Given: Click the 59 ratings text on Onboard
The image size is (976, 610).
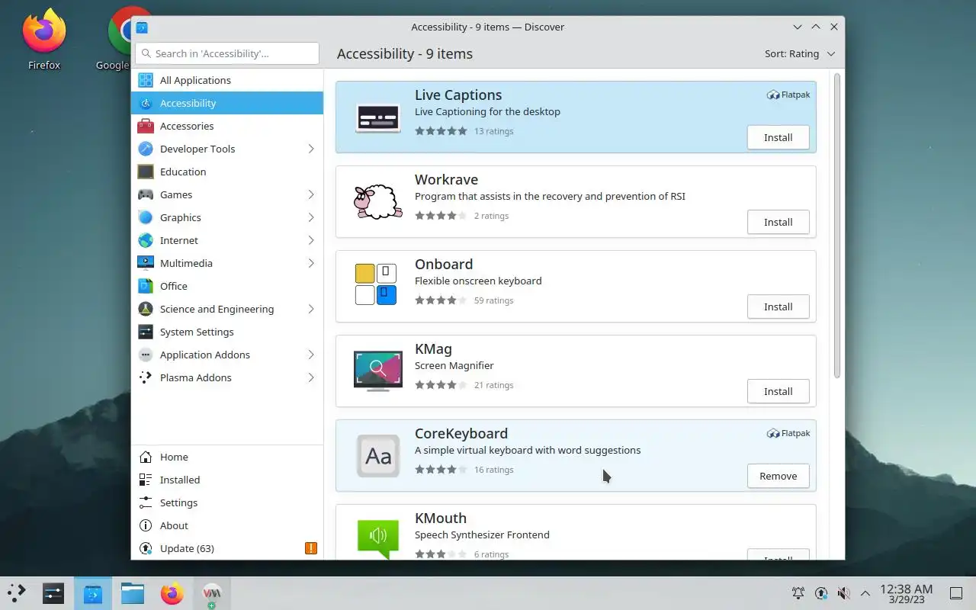Looking at the screenshot, I should (x=493, y=300).
